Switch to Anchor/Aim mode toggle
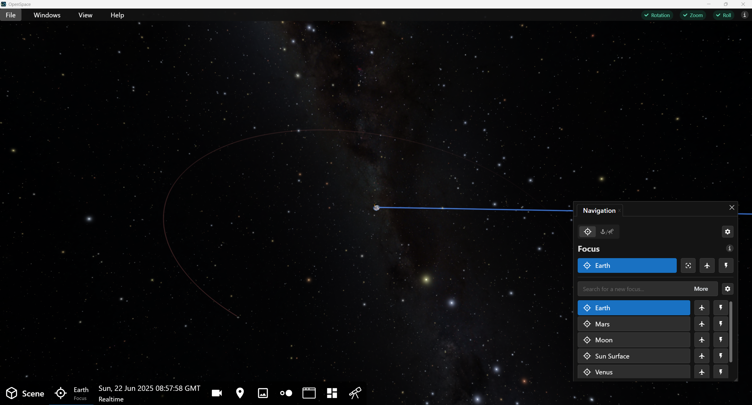This screenshot has width=752, height=405. [607, 232]
